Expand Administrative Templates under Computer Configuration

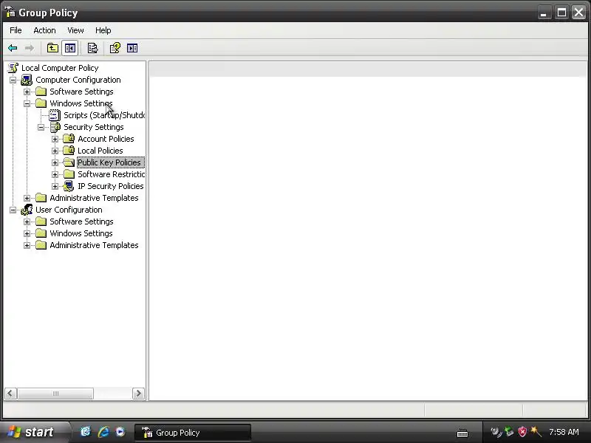pyautogui.click(x=27, y=198)
